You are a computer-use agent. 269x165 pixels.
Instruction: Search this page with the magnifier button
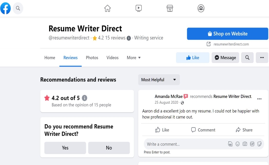click(247, 58)
